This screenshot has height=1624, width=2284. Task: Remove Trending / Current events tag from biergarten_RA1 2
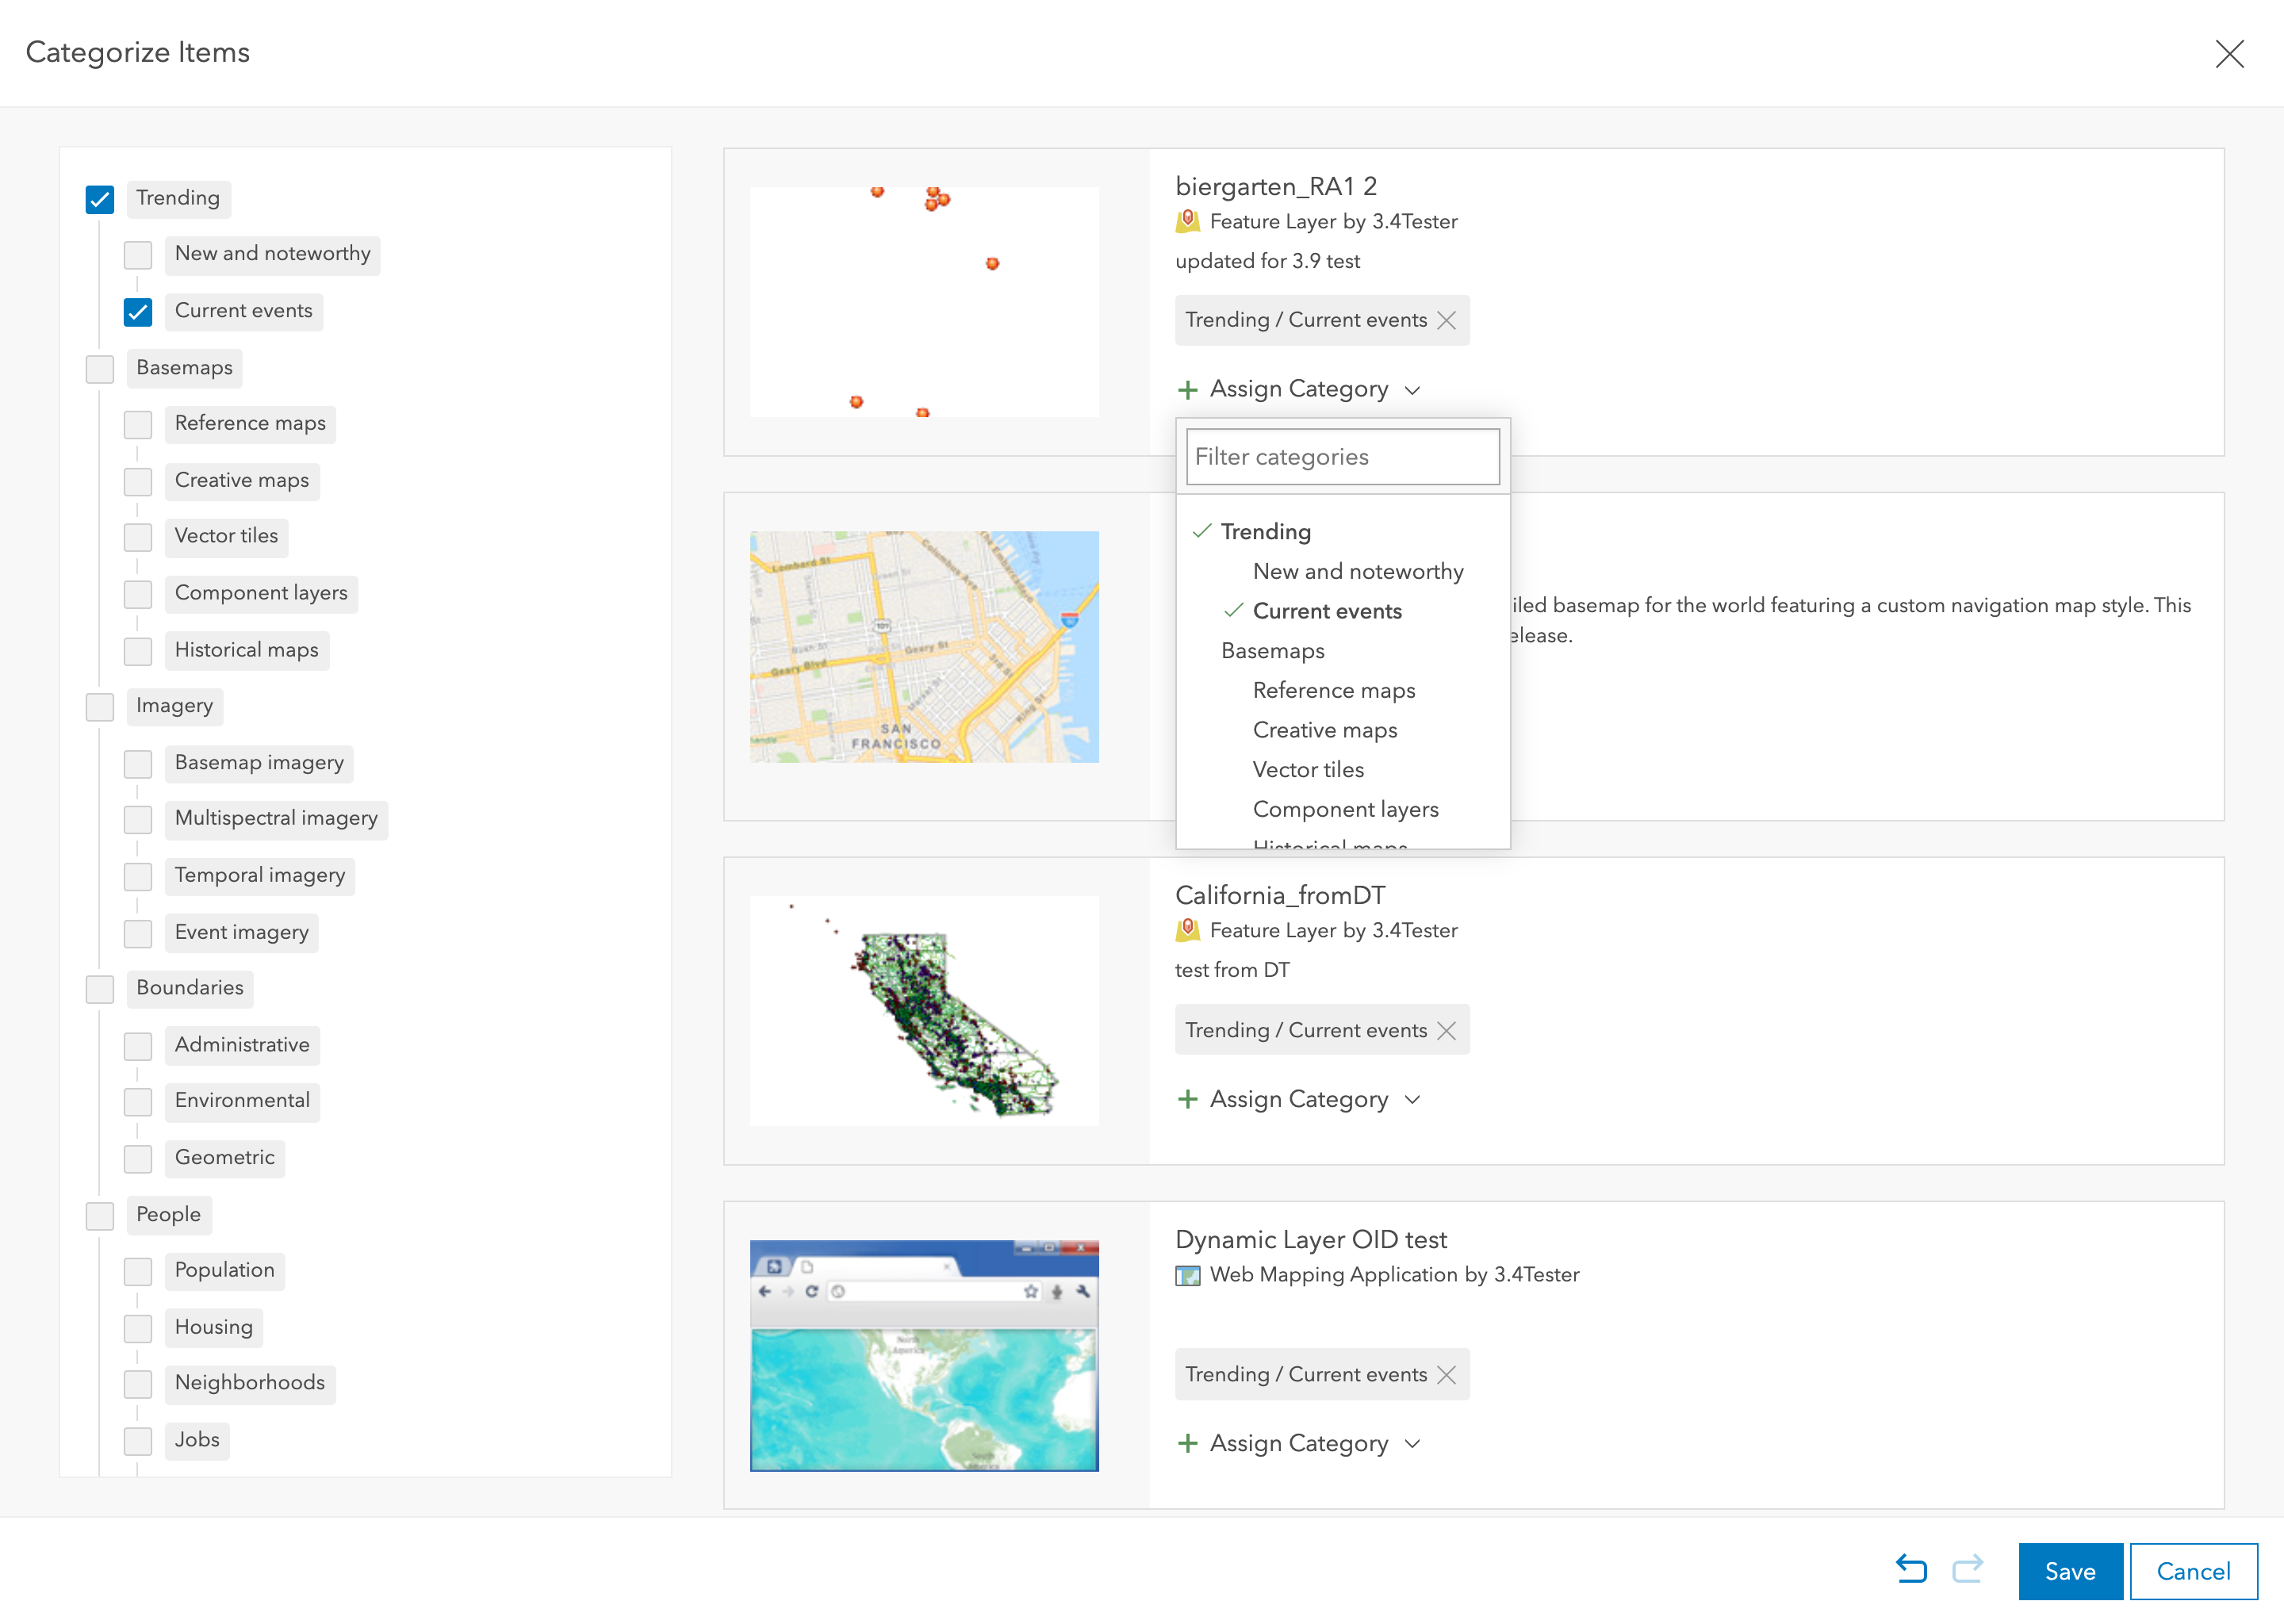coord(1446,320)
